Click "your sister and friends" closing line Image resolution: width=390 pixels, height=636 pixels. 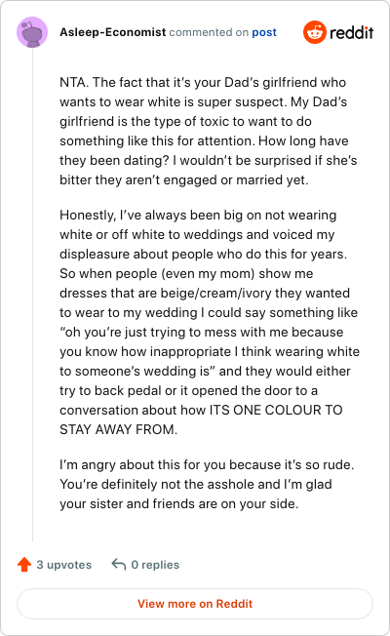click(178, 503)
